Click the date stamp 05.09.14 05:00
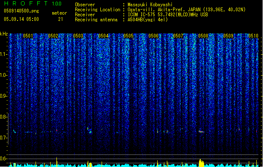 coord(21,19)
